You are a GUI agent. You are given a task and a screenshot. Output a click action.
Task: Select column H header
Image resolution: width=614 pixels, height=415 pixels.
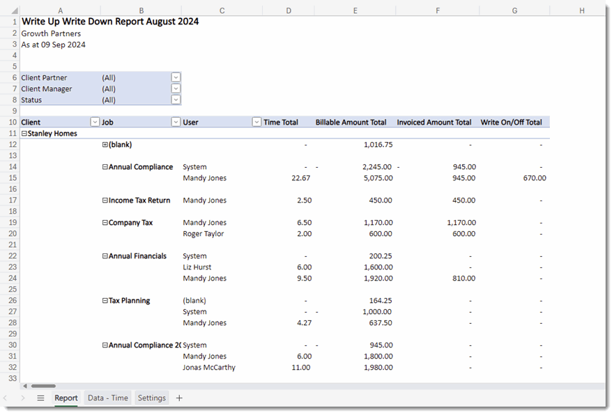coord(581,10)
